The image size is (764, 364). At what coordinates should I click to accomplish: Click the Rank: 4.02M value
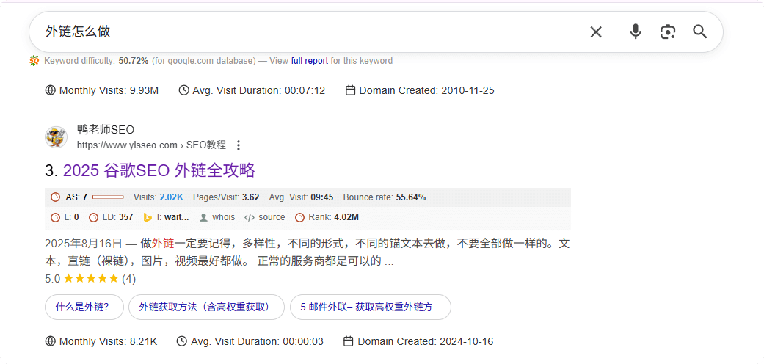point(346,217)
